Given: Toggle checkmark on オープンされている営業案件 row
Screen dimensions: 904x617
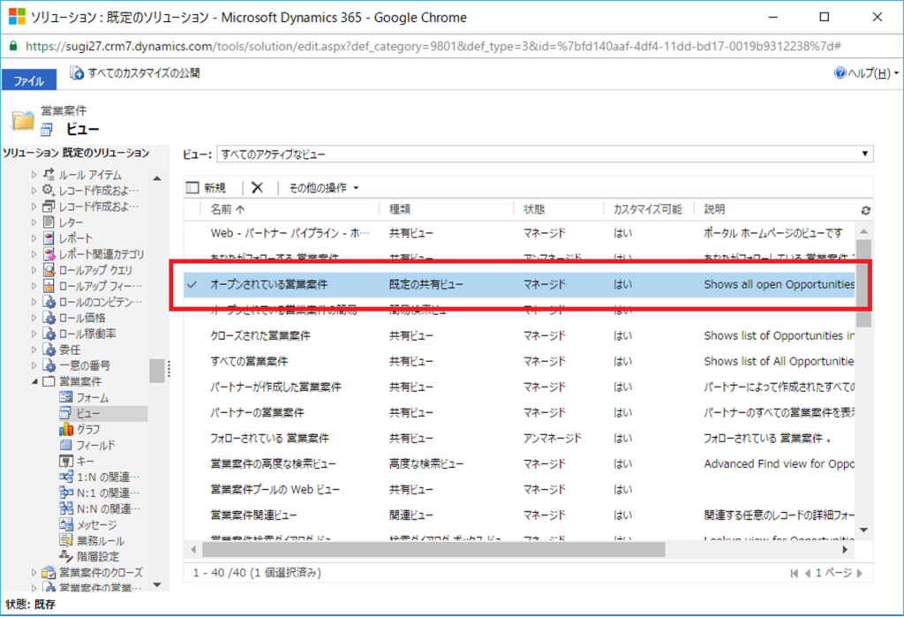Looking at the screenshot, I should click(192, 284).
